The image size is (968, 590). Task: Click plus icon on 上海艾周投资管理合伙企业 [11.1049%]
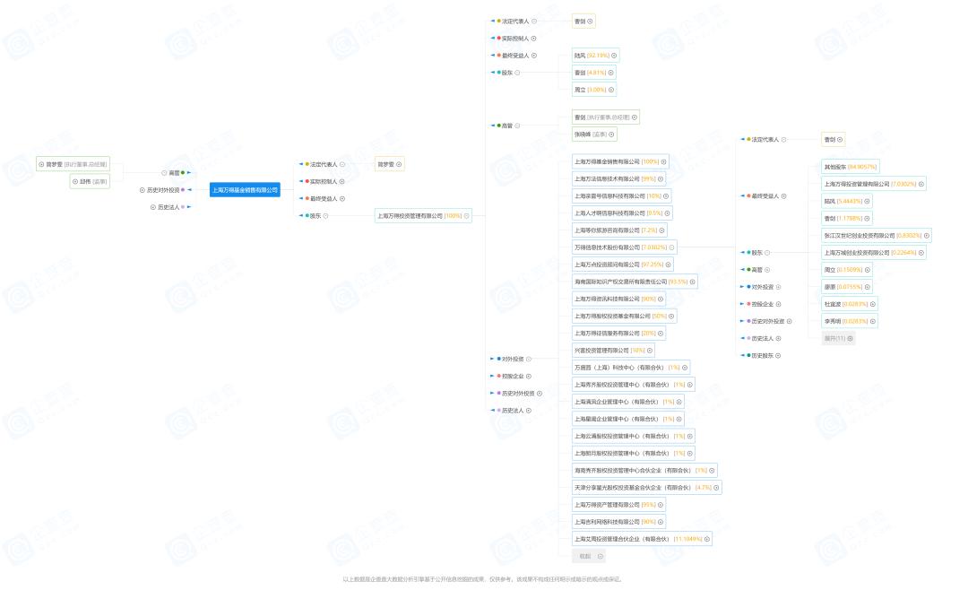[707, 540]
